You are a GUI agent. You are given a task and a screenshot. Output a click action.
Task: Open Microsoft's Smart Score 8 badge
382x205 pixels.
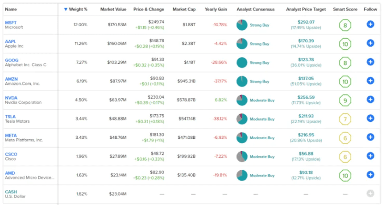(x=345, y=25)
